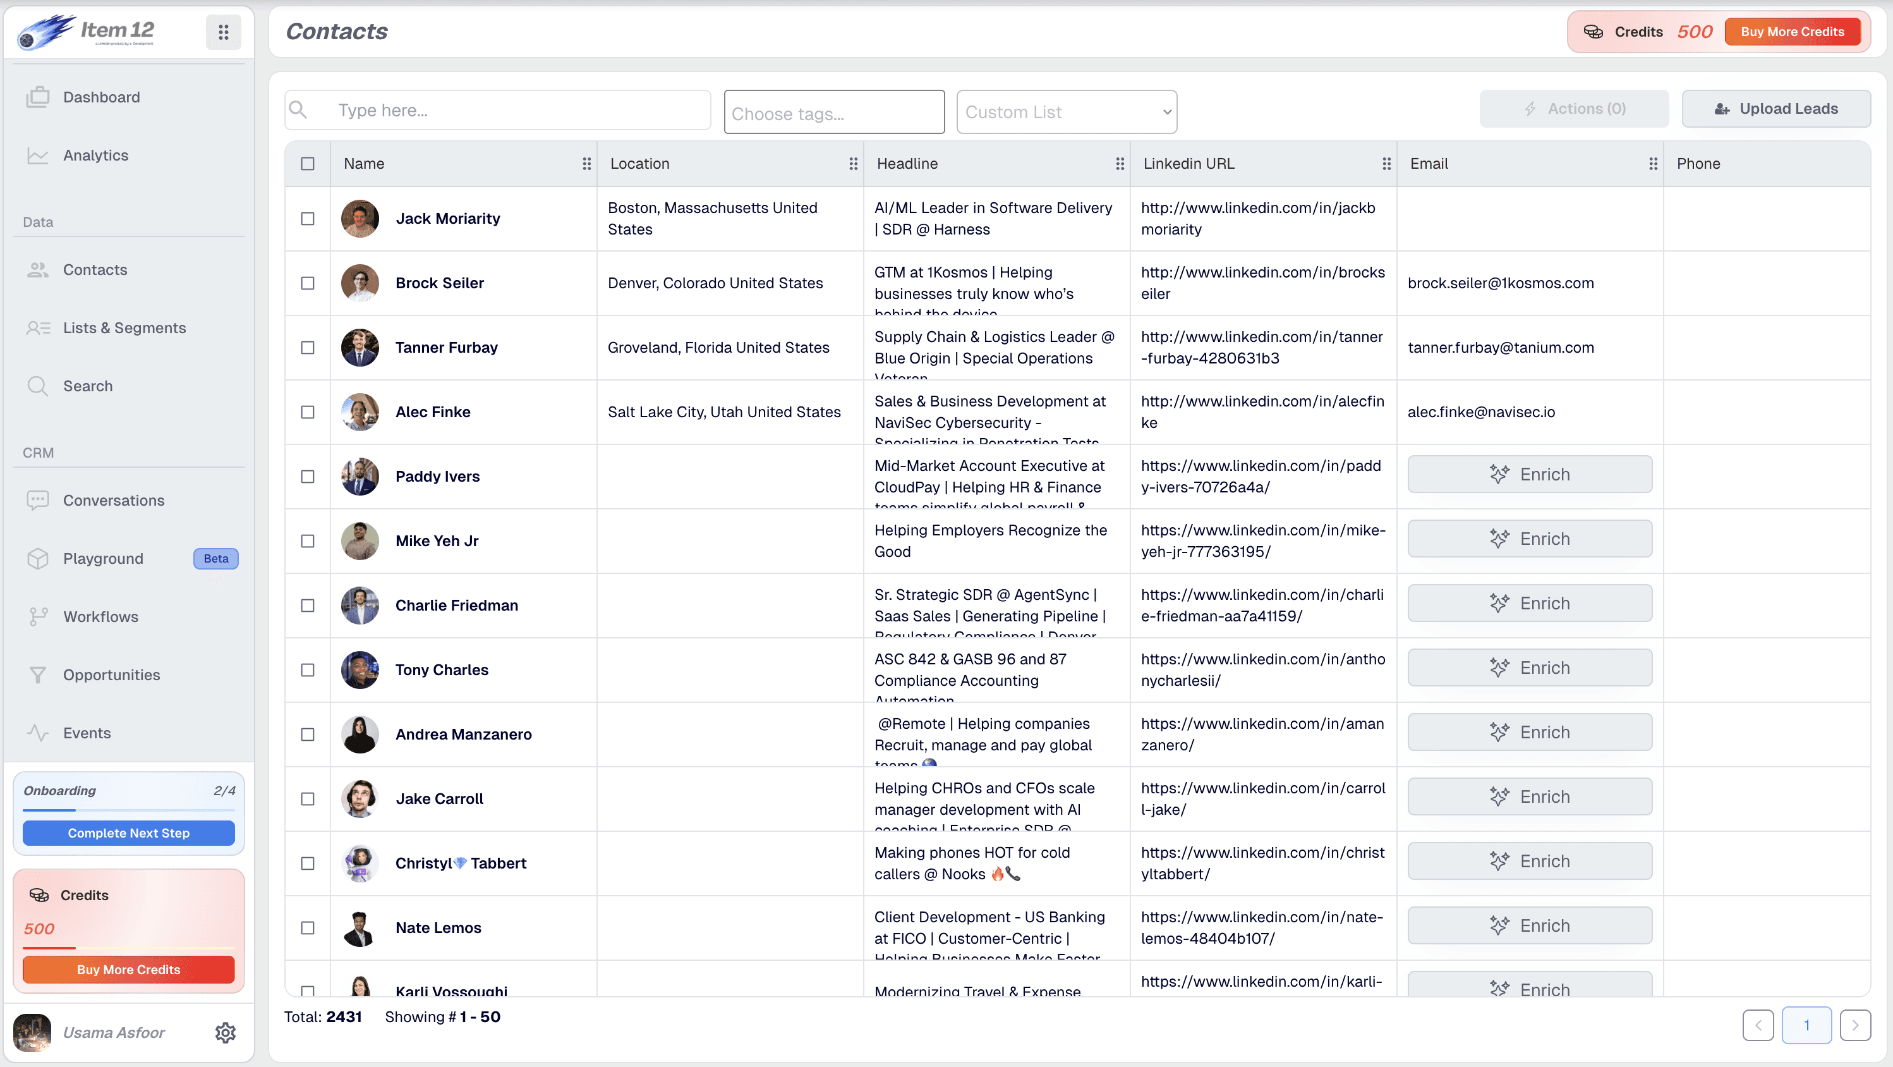View the Opportunities page
Image resolution: width=1893 pixels, height=1067 pixels.
[112, 674]
